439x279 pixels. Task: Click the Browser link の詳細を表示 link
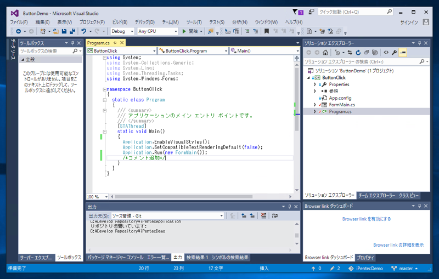click(398, 245)
